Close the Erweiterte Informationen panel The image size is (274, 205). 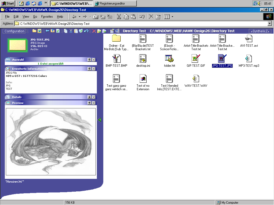[x=94, y=69]
